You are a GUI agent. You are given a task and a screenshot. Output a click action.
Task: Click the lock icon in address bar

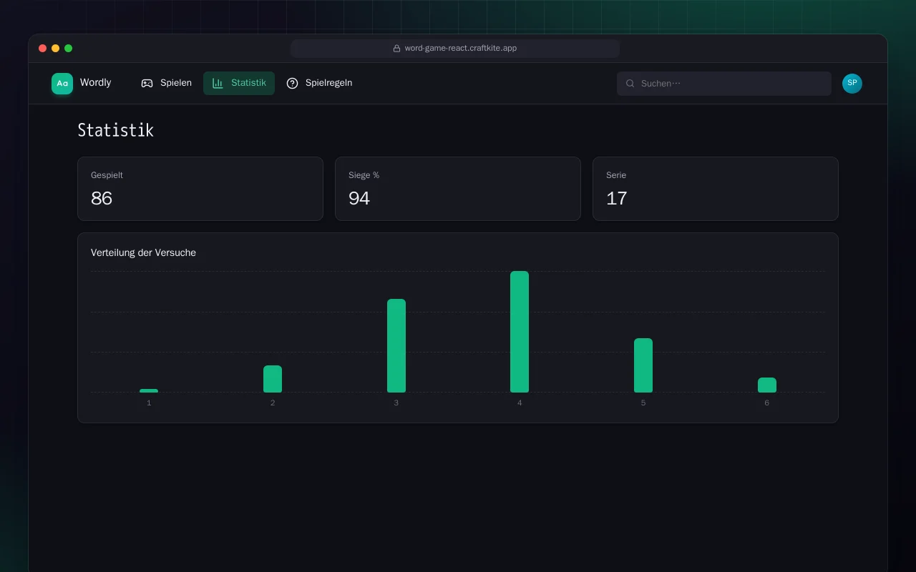(x=396, y=49)
